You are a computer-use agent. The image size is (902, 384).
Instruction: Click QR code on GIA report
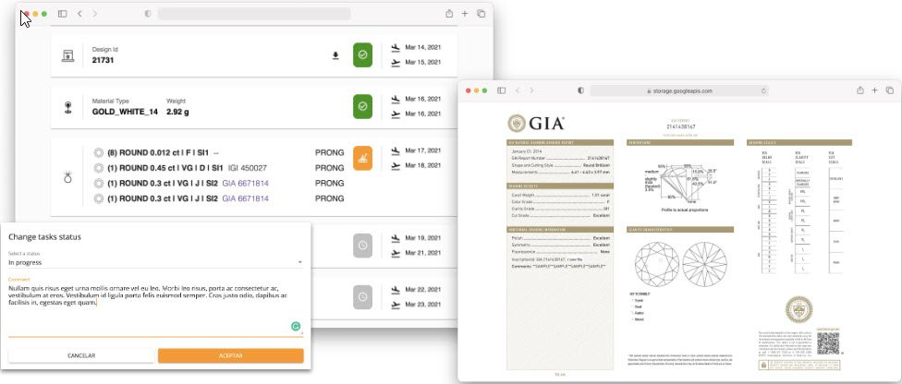tap(828, 343)
